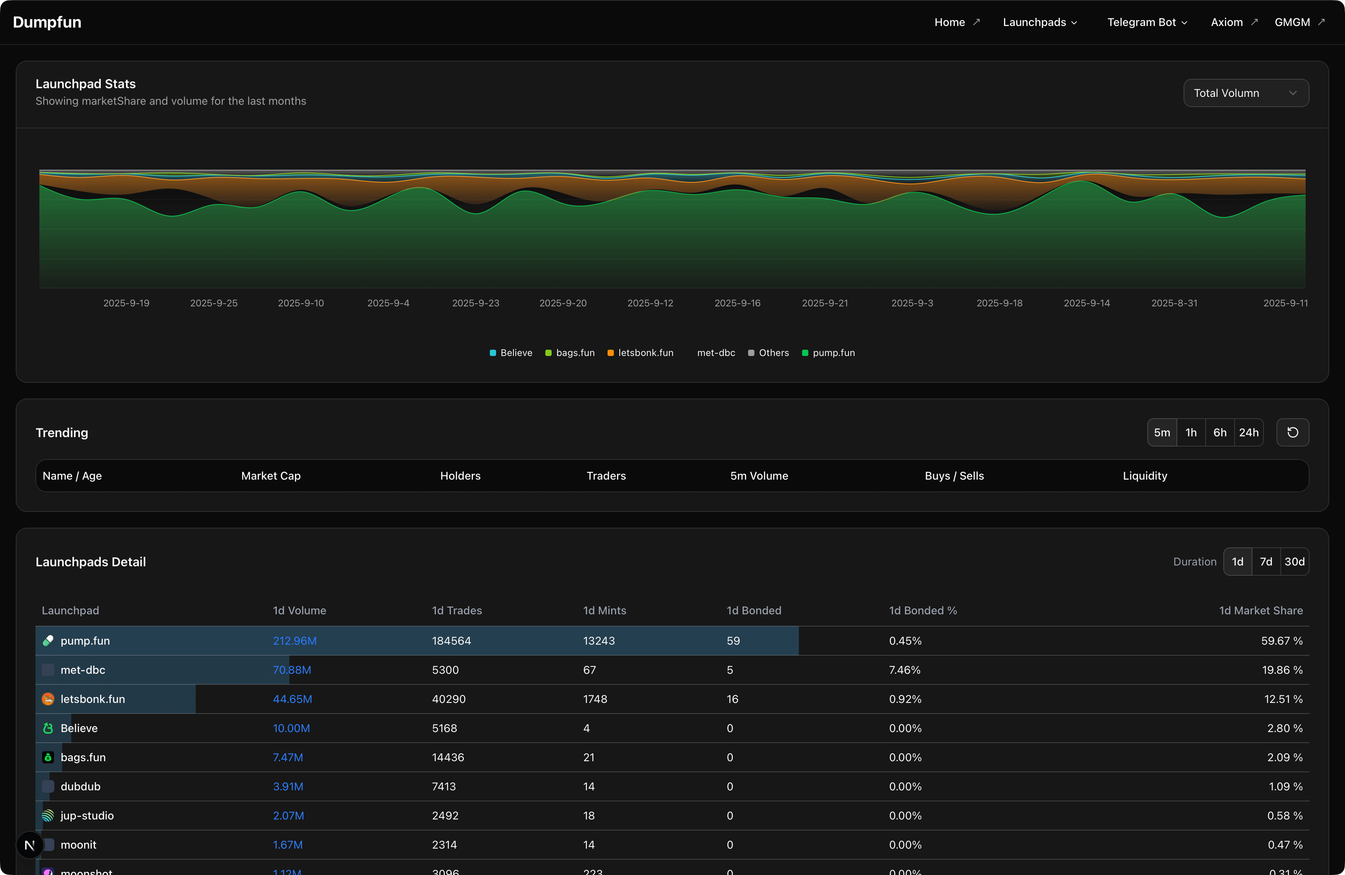Toggle pump.fun legend swatch

pyautogui.click(x=805, y=353)
